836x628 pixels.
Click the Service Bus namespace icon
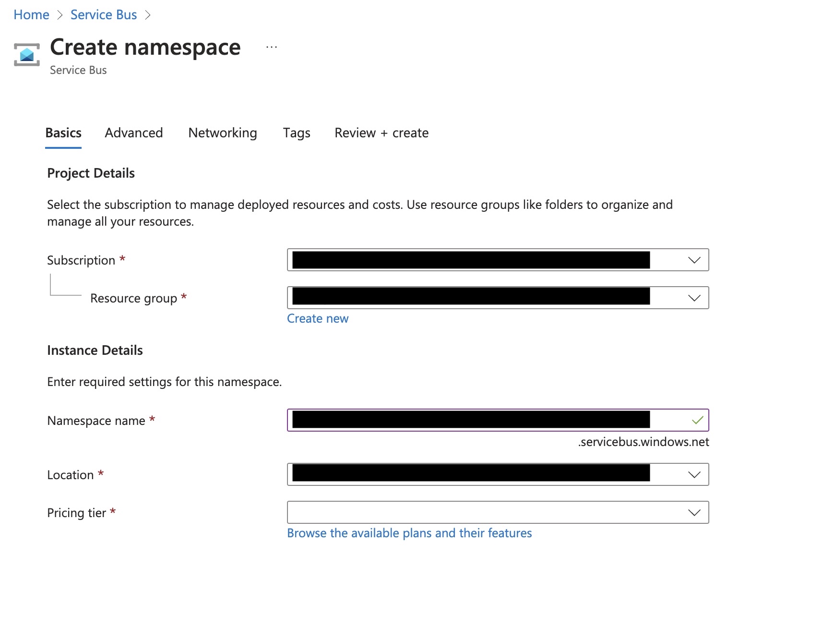[x=27, y=55]
